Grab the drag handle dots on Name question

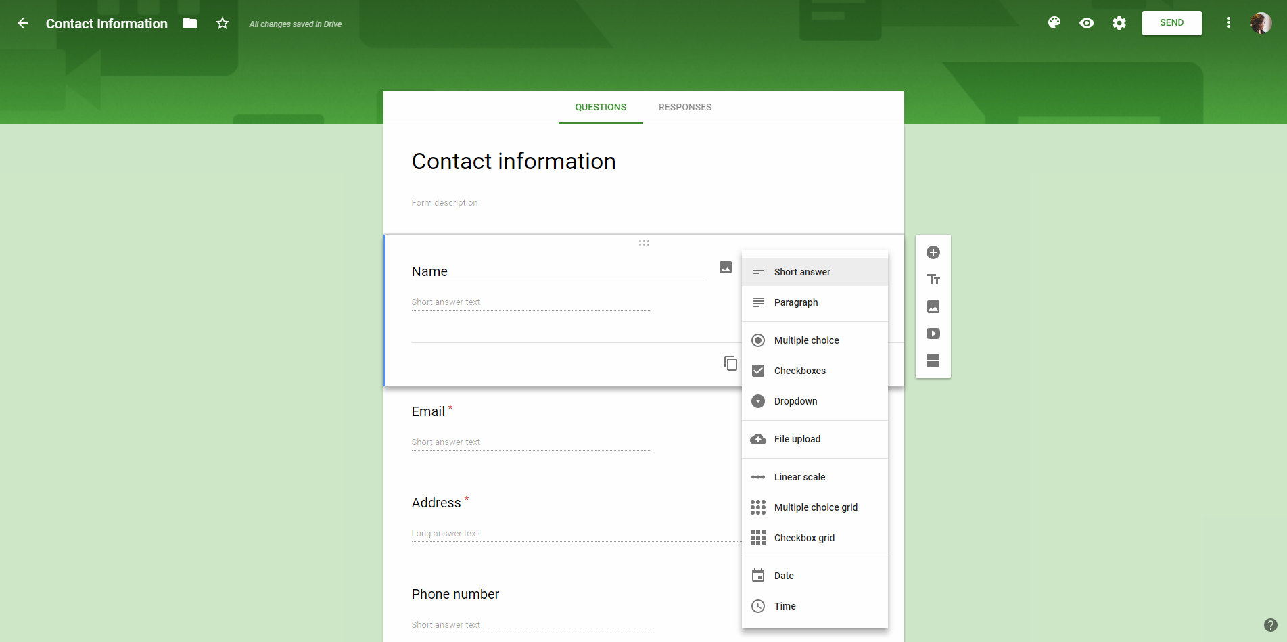[x=644, y=243]
